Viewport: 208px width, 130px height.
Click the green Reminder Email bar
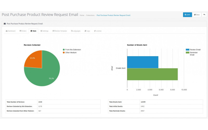(x=152, y=74)
